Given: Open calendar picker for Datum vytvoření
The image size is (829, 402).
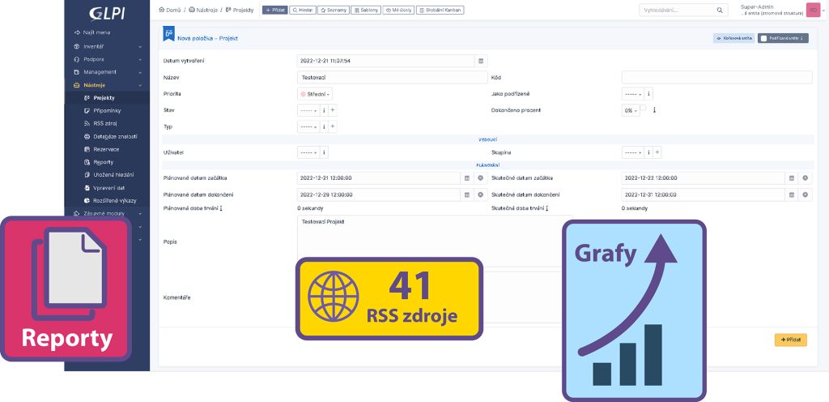Looking at the screenshot, I should [x=481, y=61].
